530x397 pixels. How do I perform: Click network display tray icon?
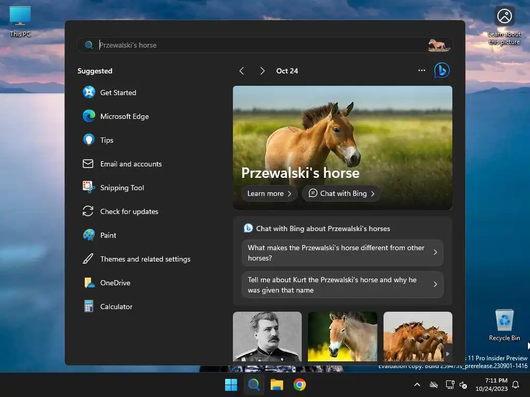[450, 385]
